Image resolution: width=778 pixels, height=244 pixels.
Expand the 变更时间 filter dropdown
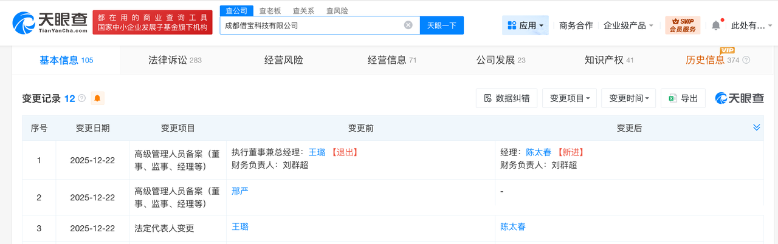[629, 98]
